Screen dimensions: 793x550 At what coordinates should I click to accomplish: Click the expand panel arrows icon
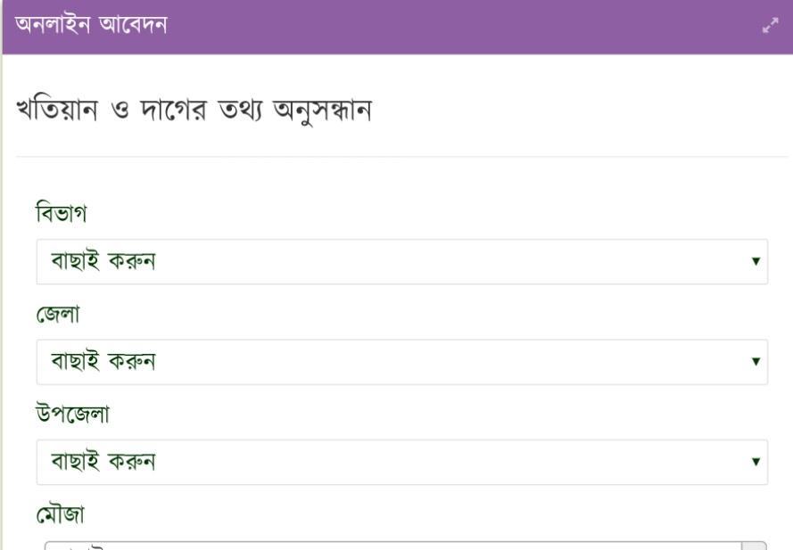click(x=770, y=28)
